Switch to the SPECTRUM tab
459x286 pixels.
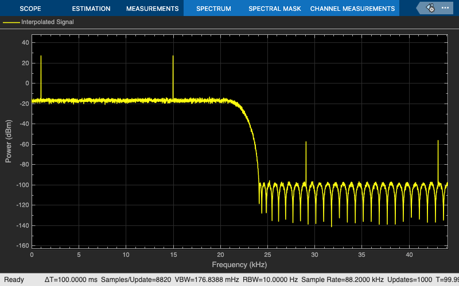tap(213, 9)
